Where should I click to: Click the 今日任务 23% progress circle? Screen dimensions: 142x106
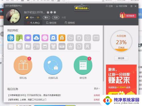(121, 41)
